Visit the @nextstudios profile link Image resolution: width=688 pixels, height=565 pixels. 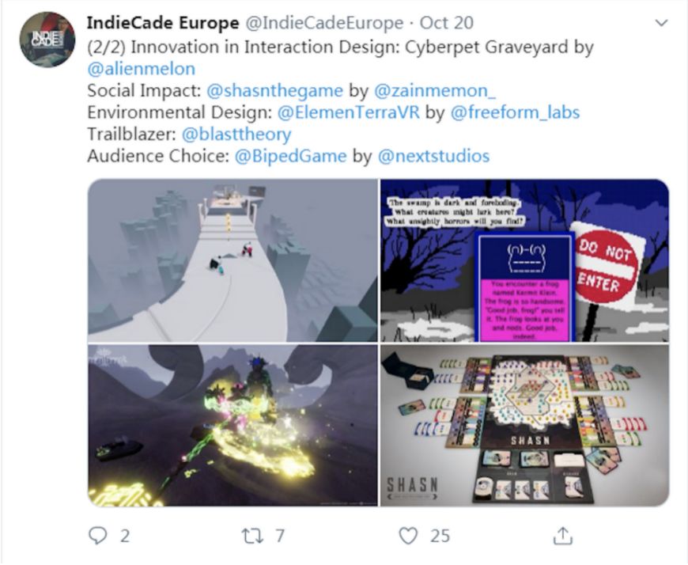coord(433,156)
